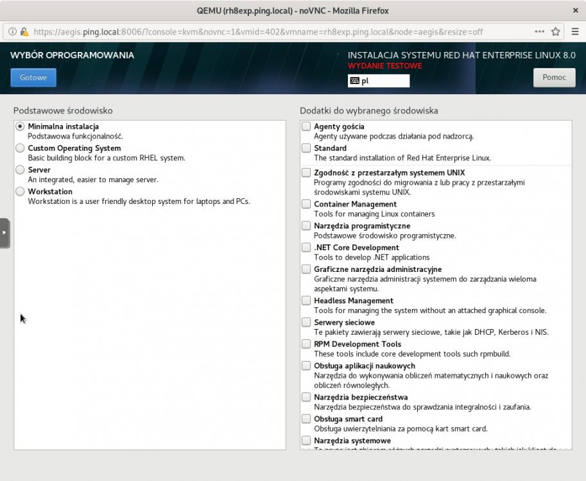Click 'The standard installation of Red Hat' description
This screenshot has width=586, height=481.
(402, 158)
